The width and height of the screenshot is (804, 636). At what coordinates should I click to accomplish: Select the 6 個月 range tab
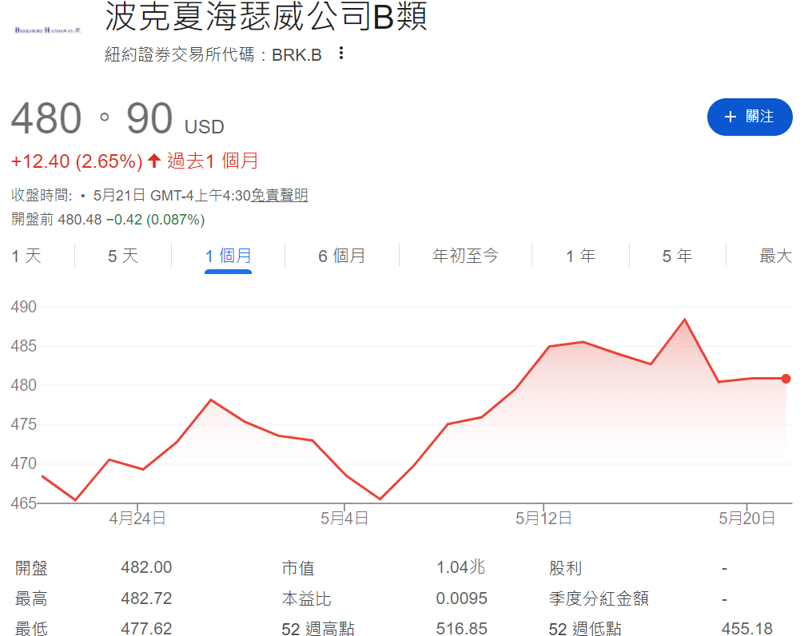click(341, 256)
